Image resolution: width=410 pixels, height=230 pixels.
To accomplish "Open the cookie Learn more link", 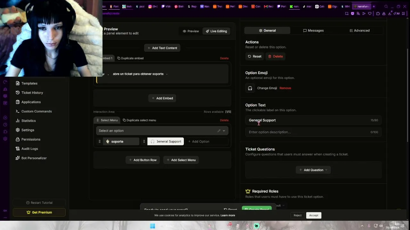I will coord(228,215).
